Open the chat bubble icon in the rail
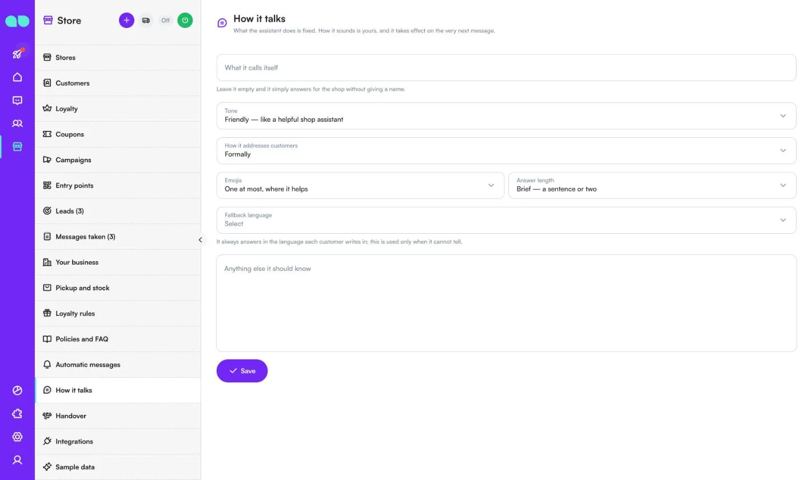This screenshot has width=812, height=480. click(x=17, y=101)
